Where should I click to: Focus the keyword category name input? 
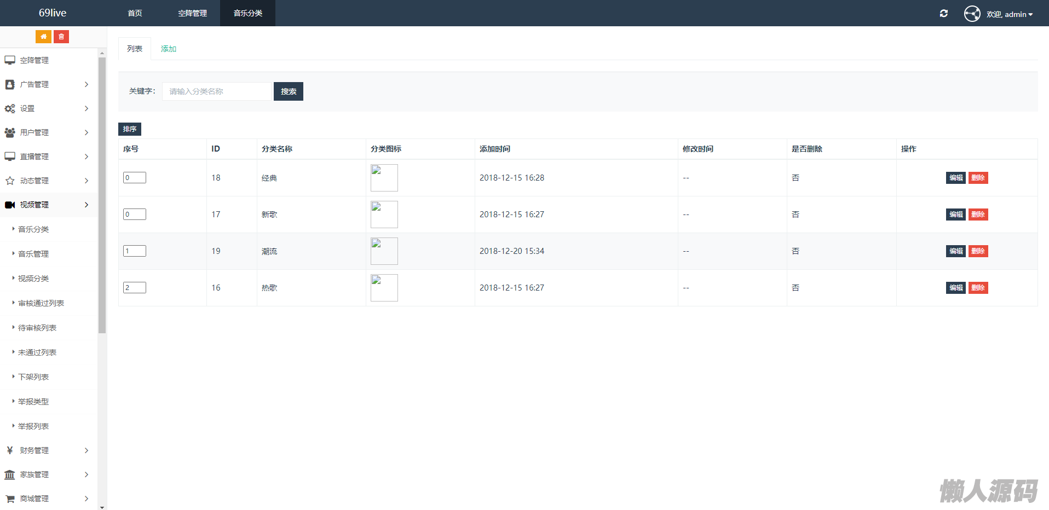pos(217,91)
